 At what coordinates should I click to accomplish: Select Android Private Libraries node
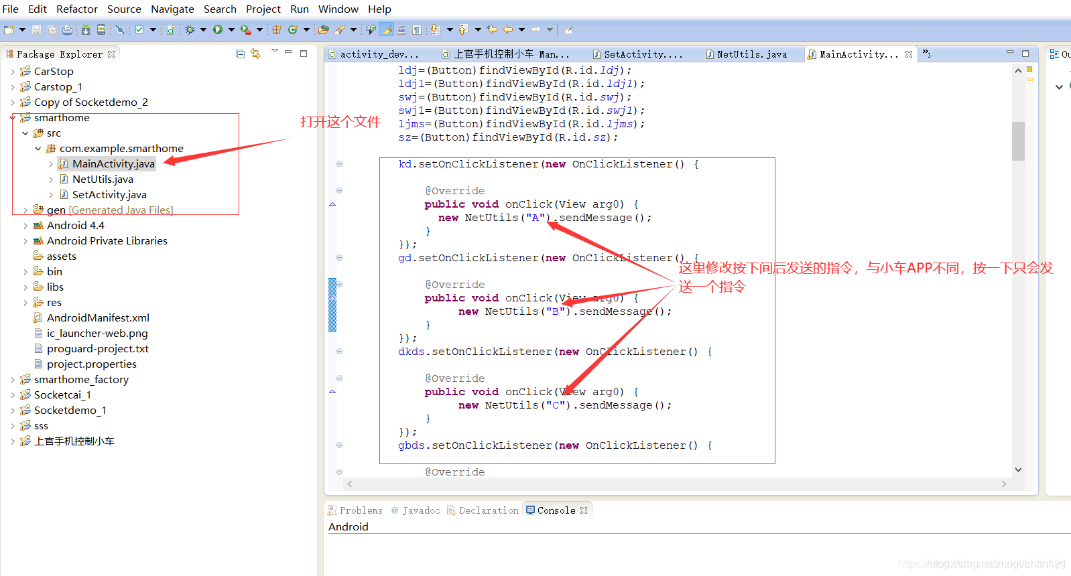point(101,241)
